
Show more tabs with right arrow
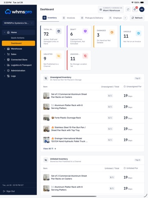(125, 18)
